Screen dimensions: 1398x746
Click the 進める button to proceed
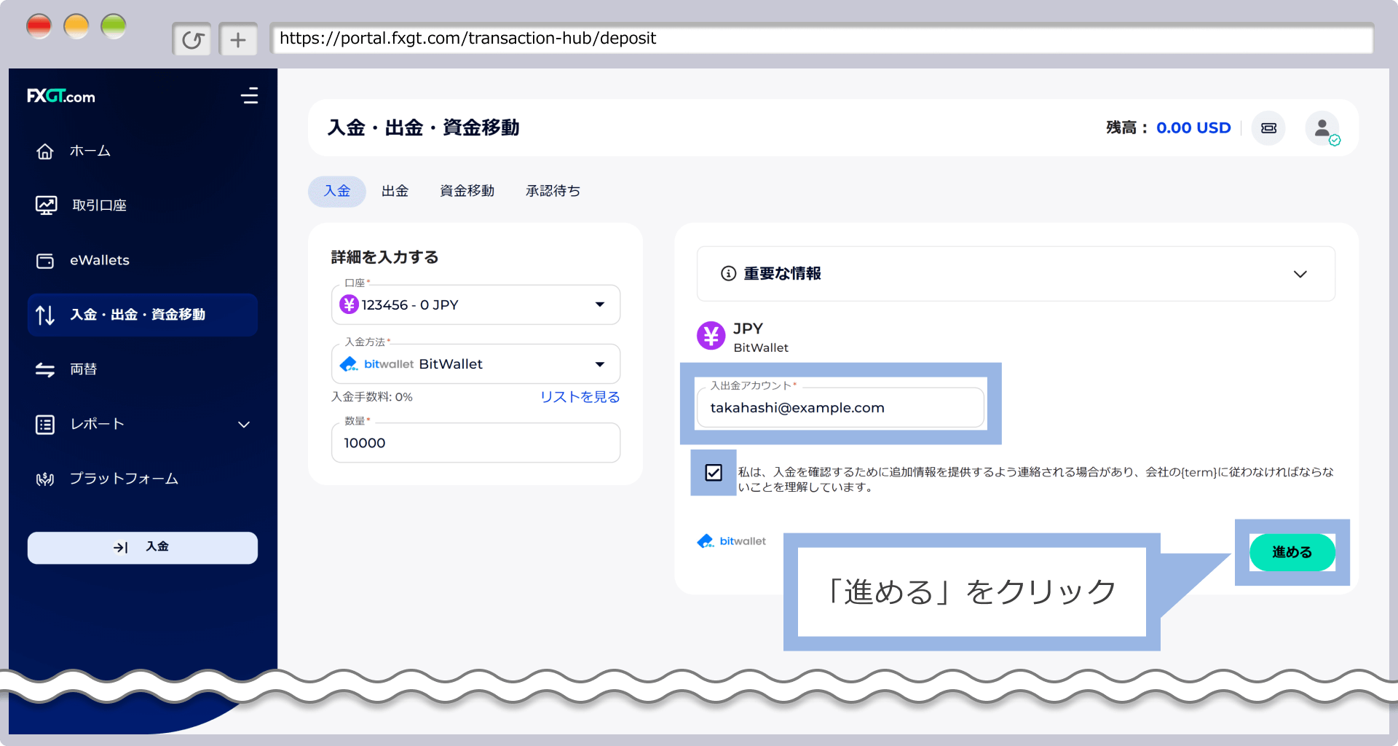(1292, 552)
